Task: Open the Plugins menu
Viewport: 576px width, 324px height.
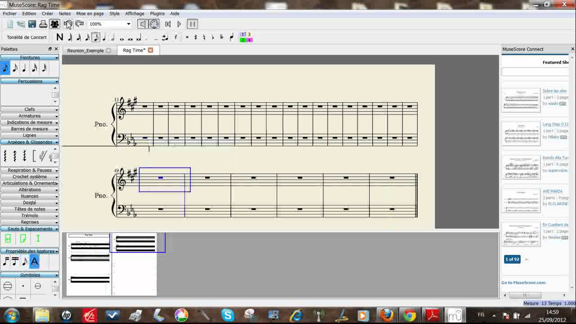Action: pyautogui.click(x=157, y=13)
